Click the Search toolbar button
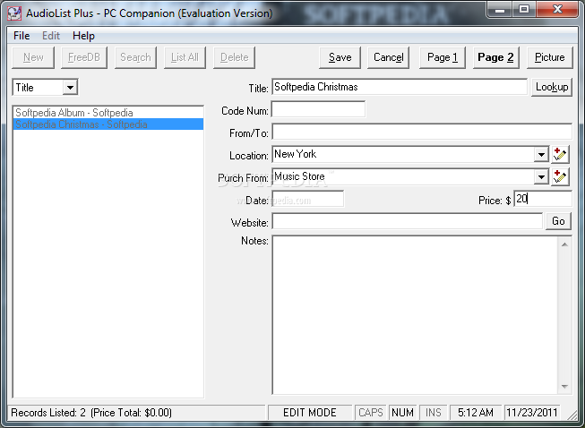585x428 pixels. click(135, 57)
